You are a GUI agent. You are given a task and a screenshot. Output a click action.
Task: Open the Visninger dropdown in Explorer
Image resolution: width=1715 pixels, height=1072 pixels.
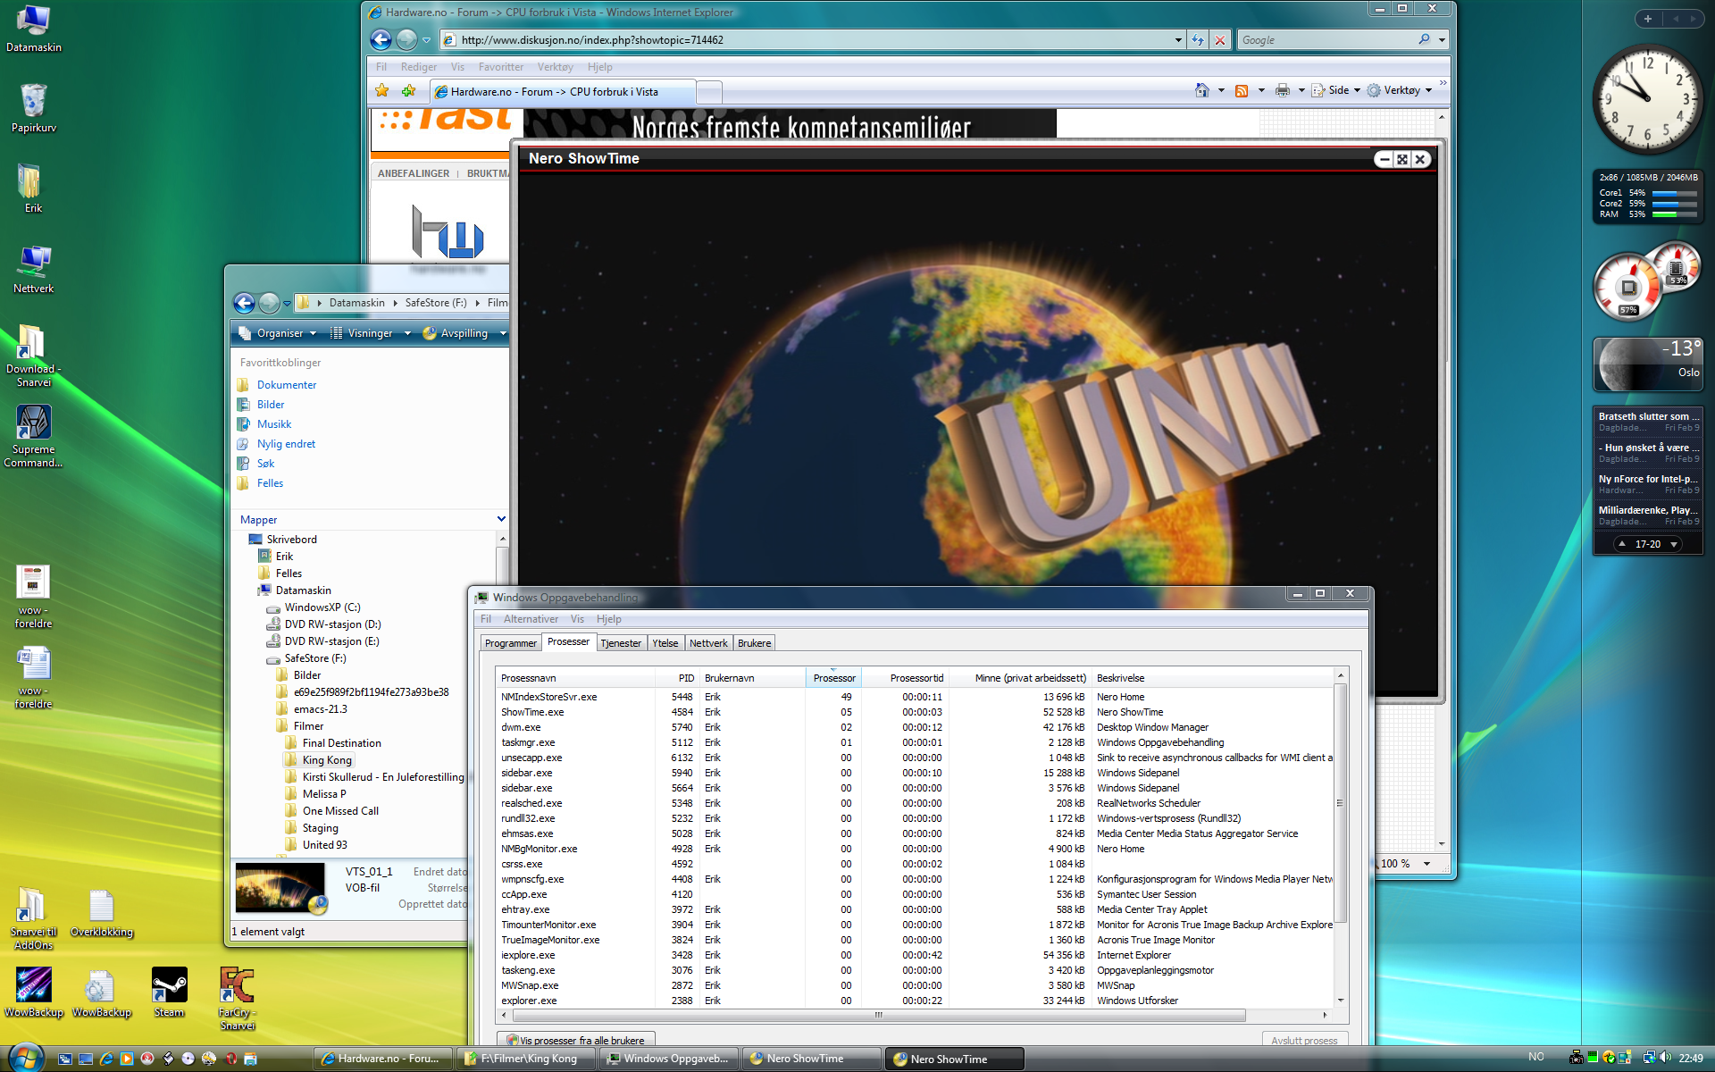[x=371, y=333]
